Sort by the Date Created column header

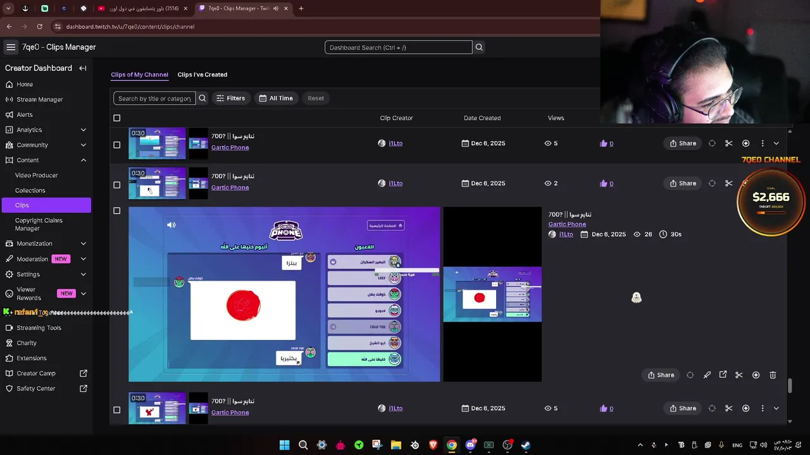click(x=482, y=118)
